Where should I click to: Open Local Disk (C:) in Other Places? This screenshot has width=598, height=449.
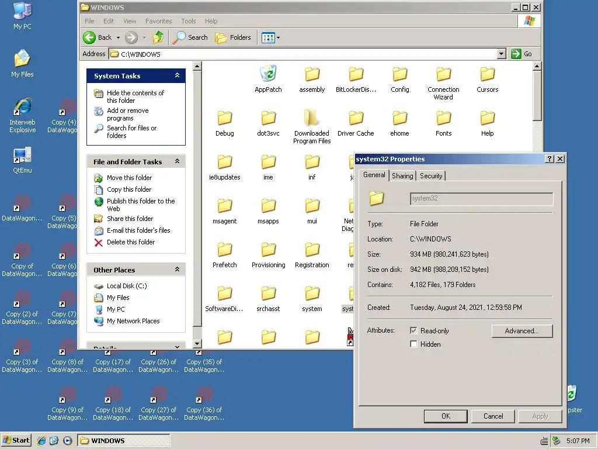(x=127, y=286)
